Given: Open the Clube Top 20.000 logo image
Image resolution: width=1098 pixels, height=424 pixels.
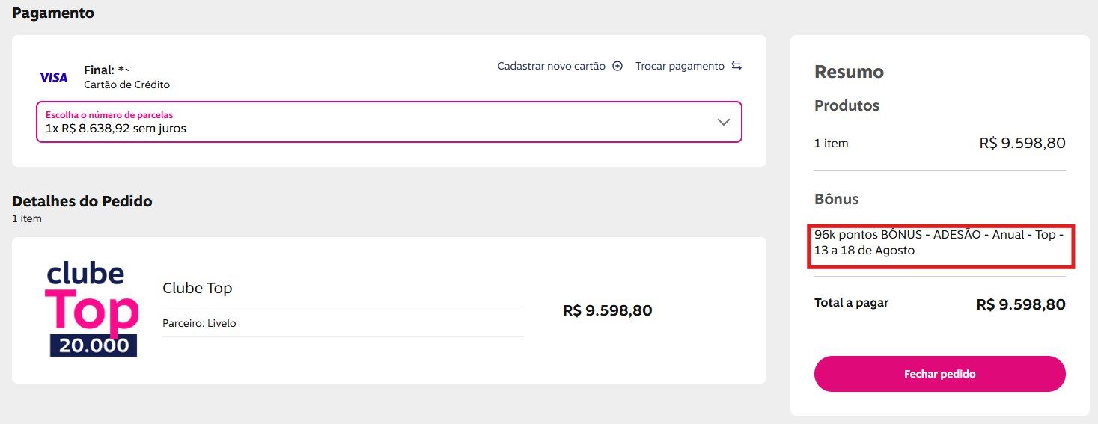Looking at the screenshot, I should (x=93, y=310).
